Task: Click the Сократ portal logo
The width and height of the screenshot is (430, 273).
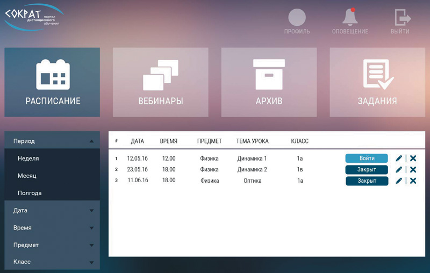Action: click(33, 16)
